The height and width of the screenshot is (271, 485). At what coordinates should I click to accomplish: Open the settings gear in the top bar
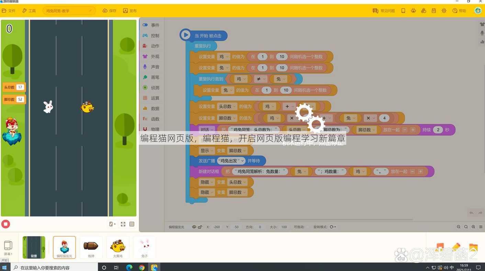click(x=444, y=11)
